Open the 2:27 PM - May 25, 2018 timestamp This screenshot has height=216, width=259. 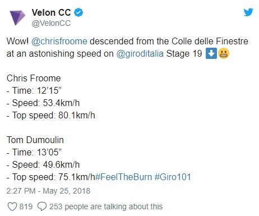[x=48, y=191]
